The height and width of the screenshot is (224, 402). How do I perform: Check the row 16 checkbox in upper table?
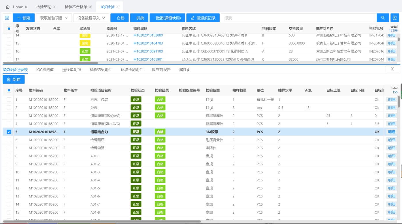(9, 51)
